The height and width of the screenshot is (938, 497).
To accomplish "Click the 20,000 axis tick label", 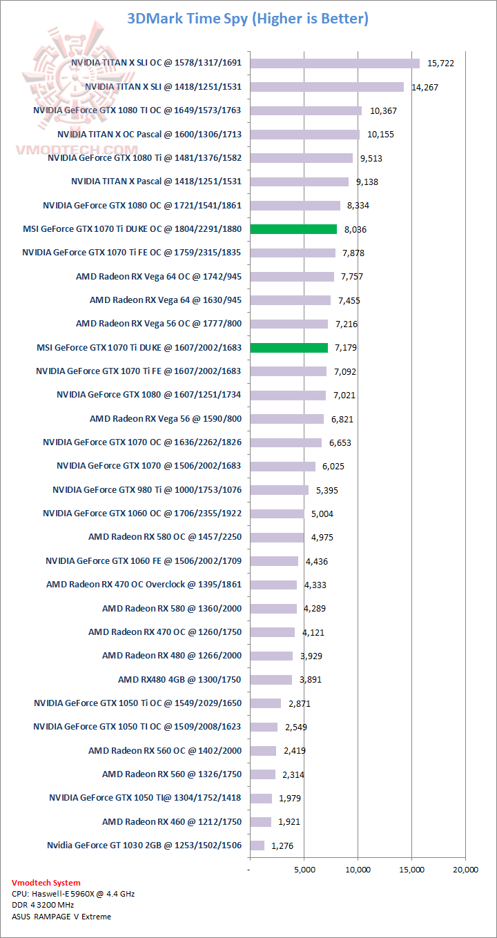I will [x=465, y=870].
